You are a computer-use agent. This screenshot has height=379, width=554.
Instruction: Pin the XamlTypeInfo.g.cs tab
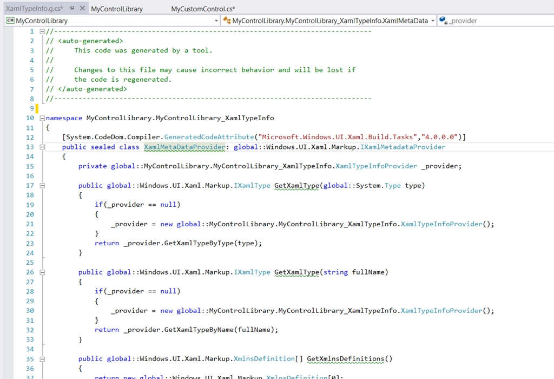point(72,9)
